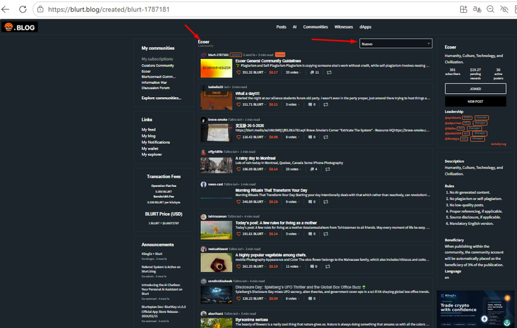Like the 'A rainy day in Montreal' post
Screen dimensions: 517x328
point(238,169)
